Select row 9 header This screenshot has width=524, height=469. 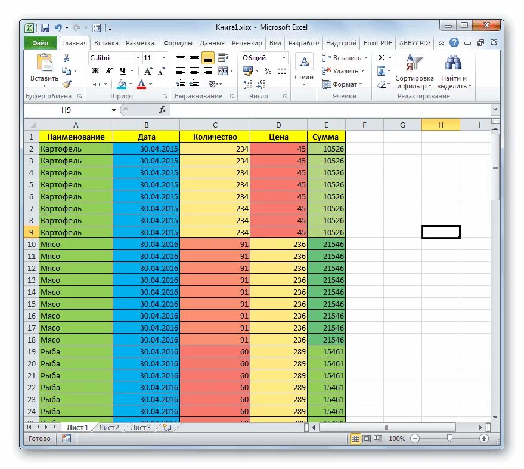[x=32, y=232]
